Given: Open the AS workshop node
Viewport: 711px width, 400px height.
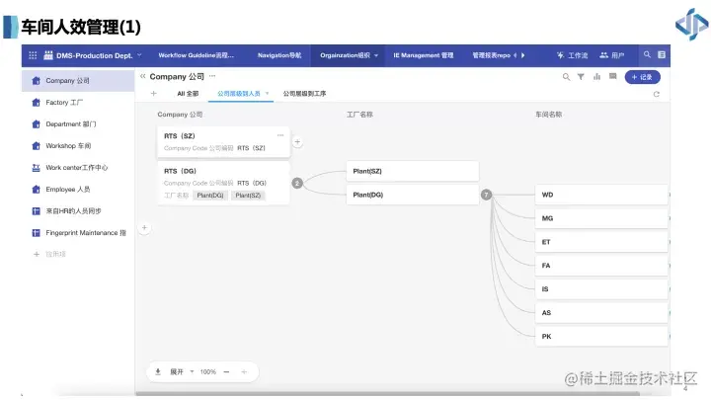Looking at the screenshot, I should (601, 313).
